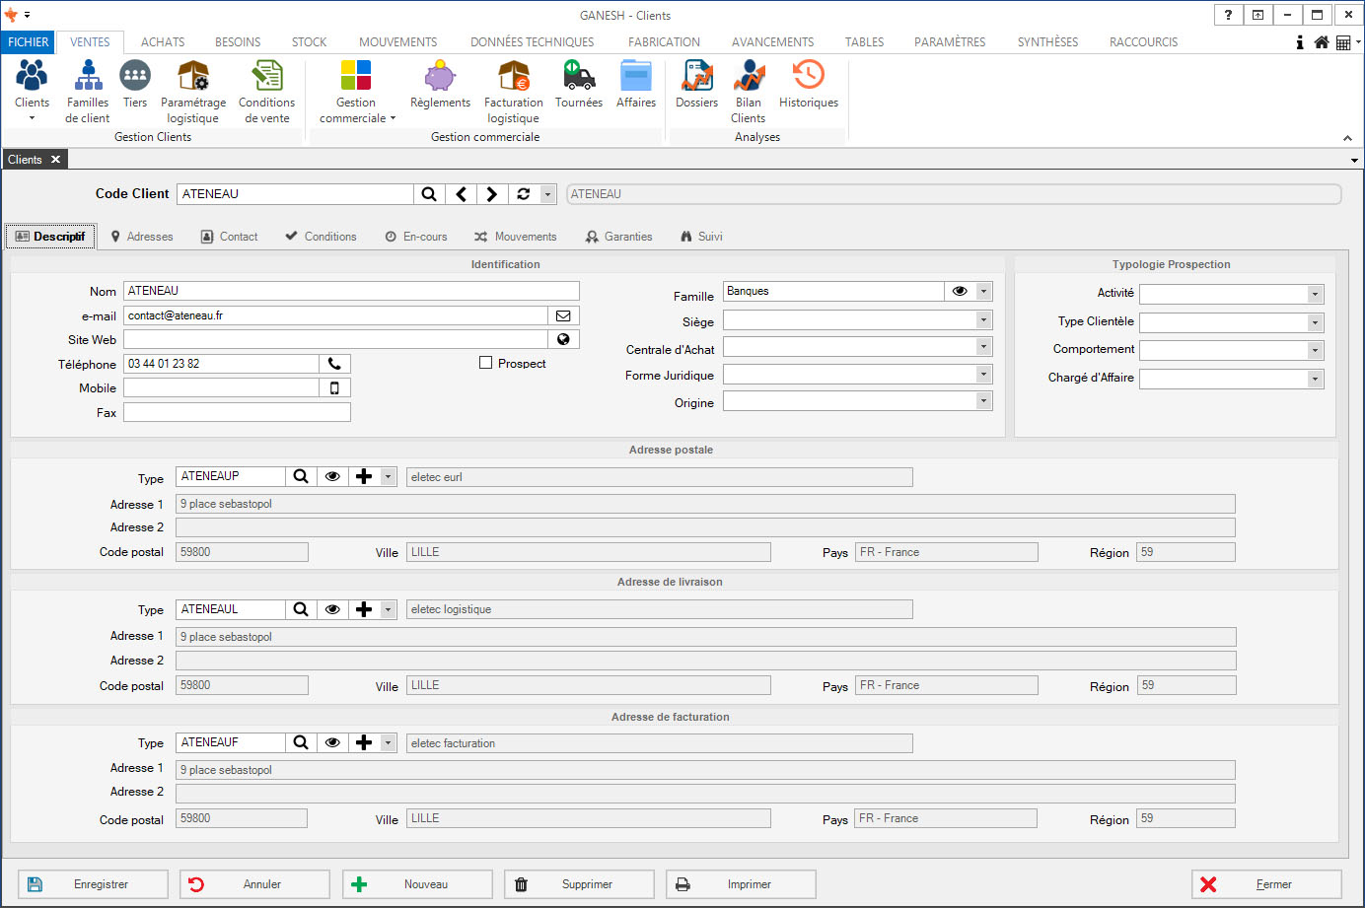This screenshot has height=908, width=1365.
Task: Click the Enregistrer button
Action: click(x=93, y=884)
